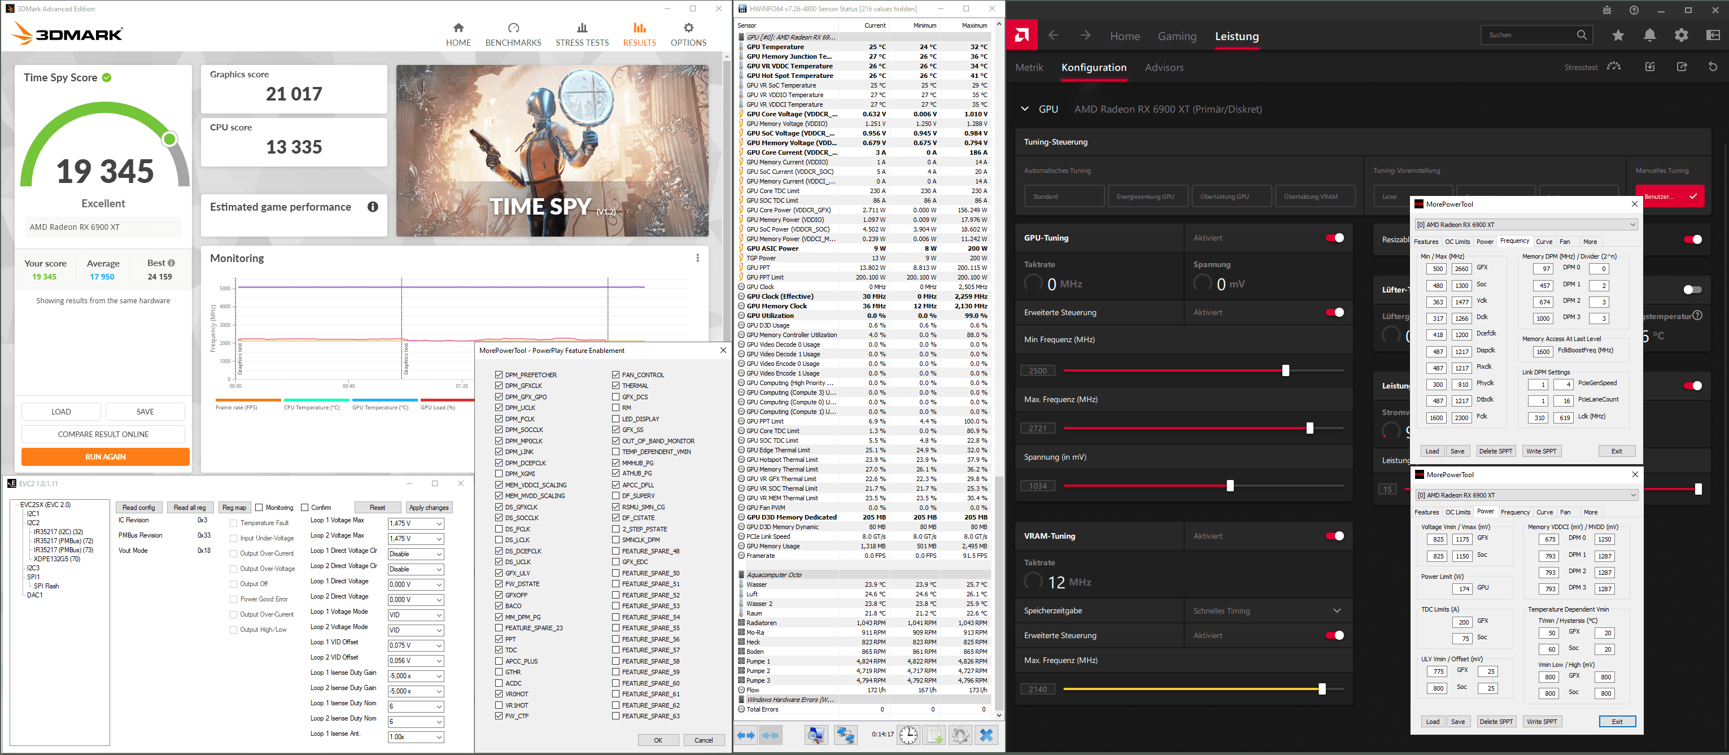This screenshot has height=755, width=1729.
Task: Expand Speicherzeitgabe Schnelles Timing dropdown
Action: point(1337,610)
